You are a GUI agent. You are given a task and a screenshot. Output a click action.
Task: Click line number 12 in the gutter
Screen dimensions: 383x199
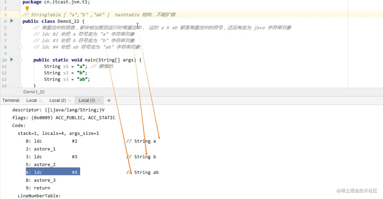pyautogui.click(x=4, y=73)
